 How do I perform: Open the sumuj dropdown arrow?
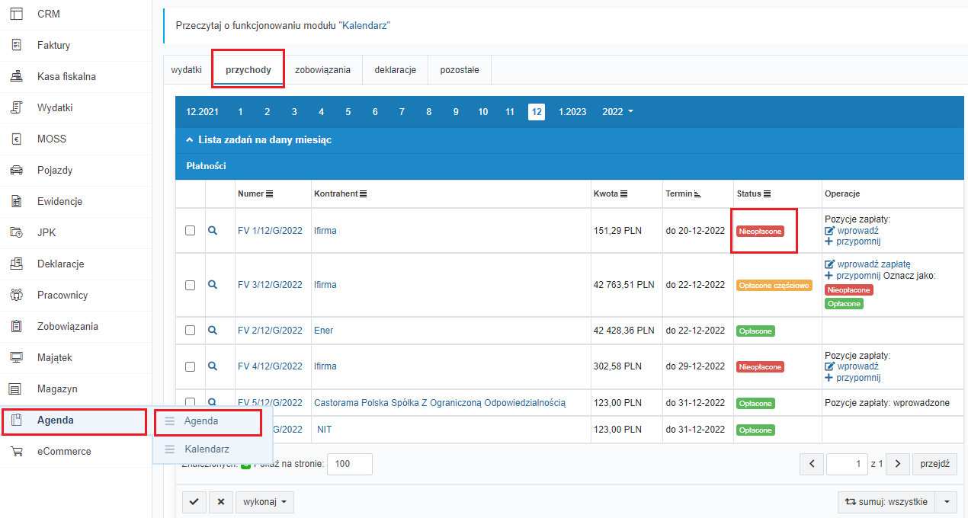coord(946,502)
